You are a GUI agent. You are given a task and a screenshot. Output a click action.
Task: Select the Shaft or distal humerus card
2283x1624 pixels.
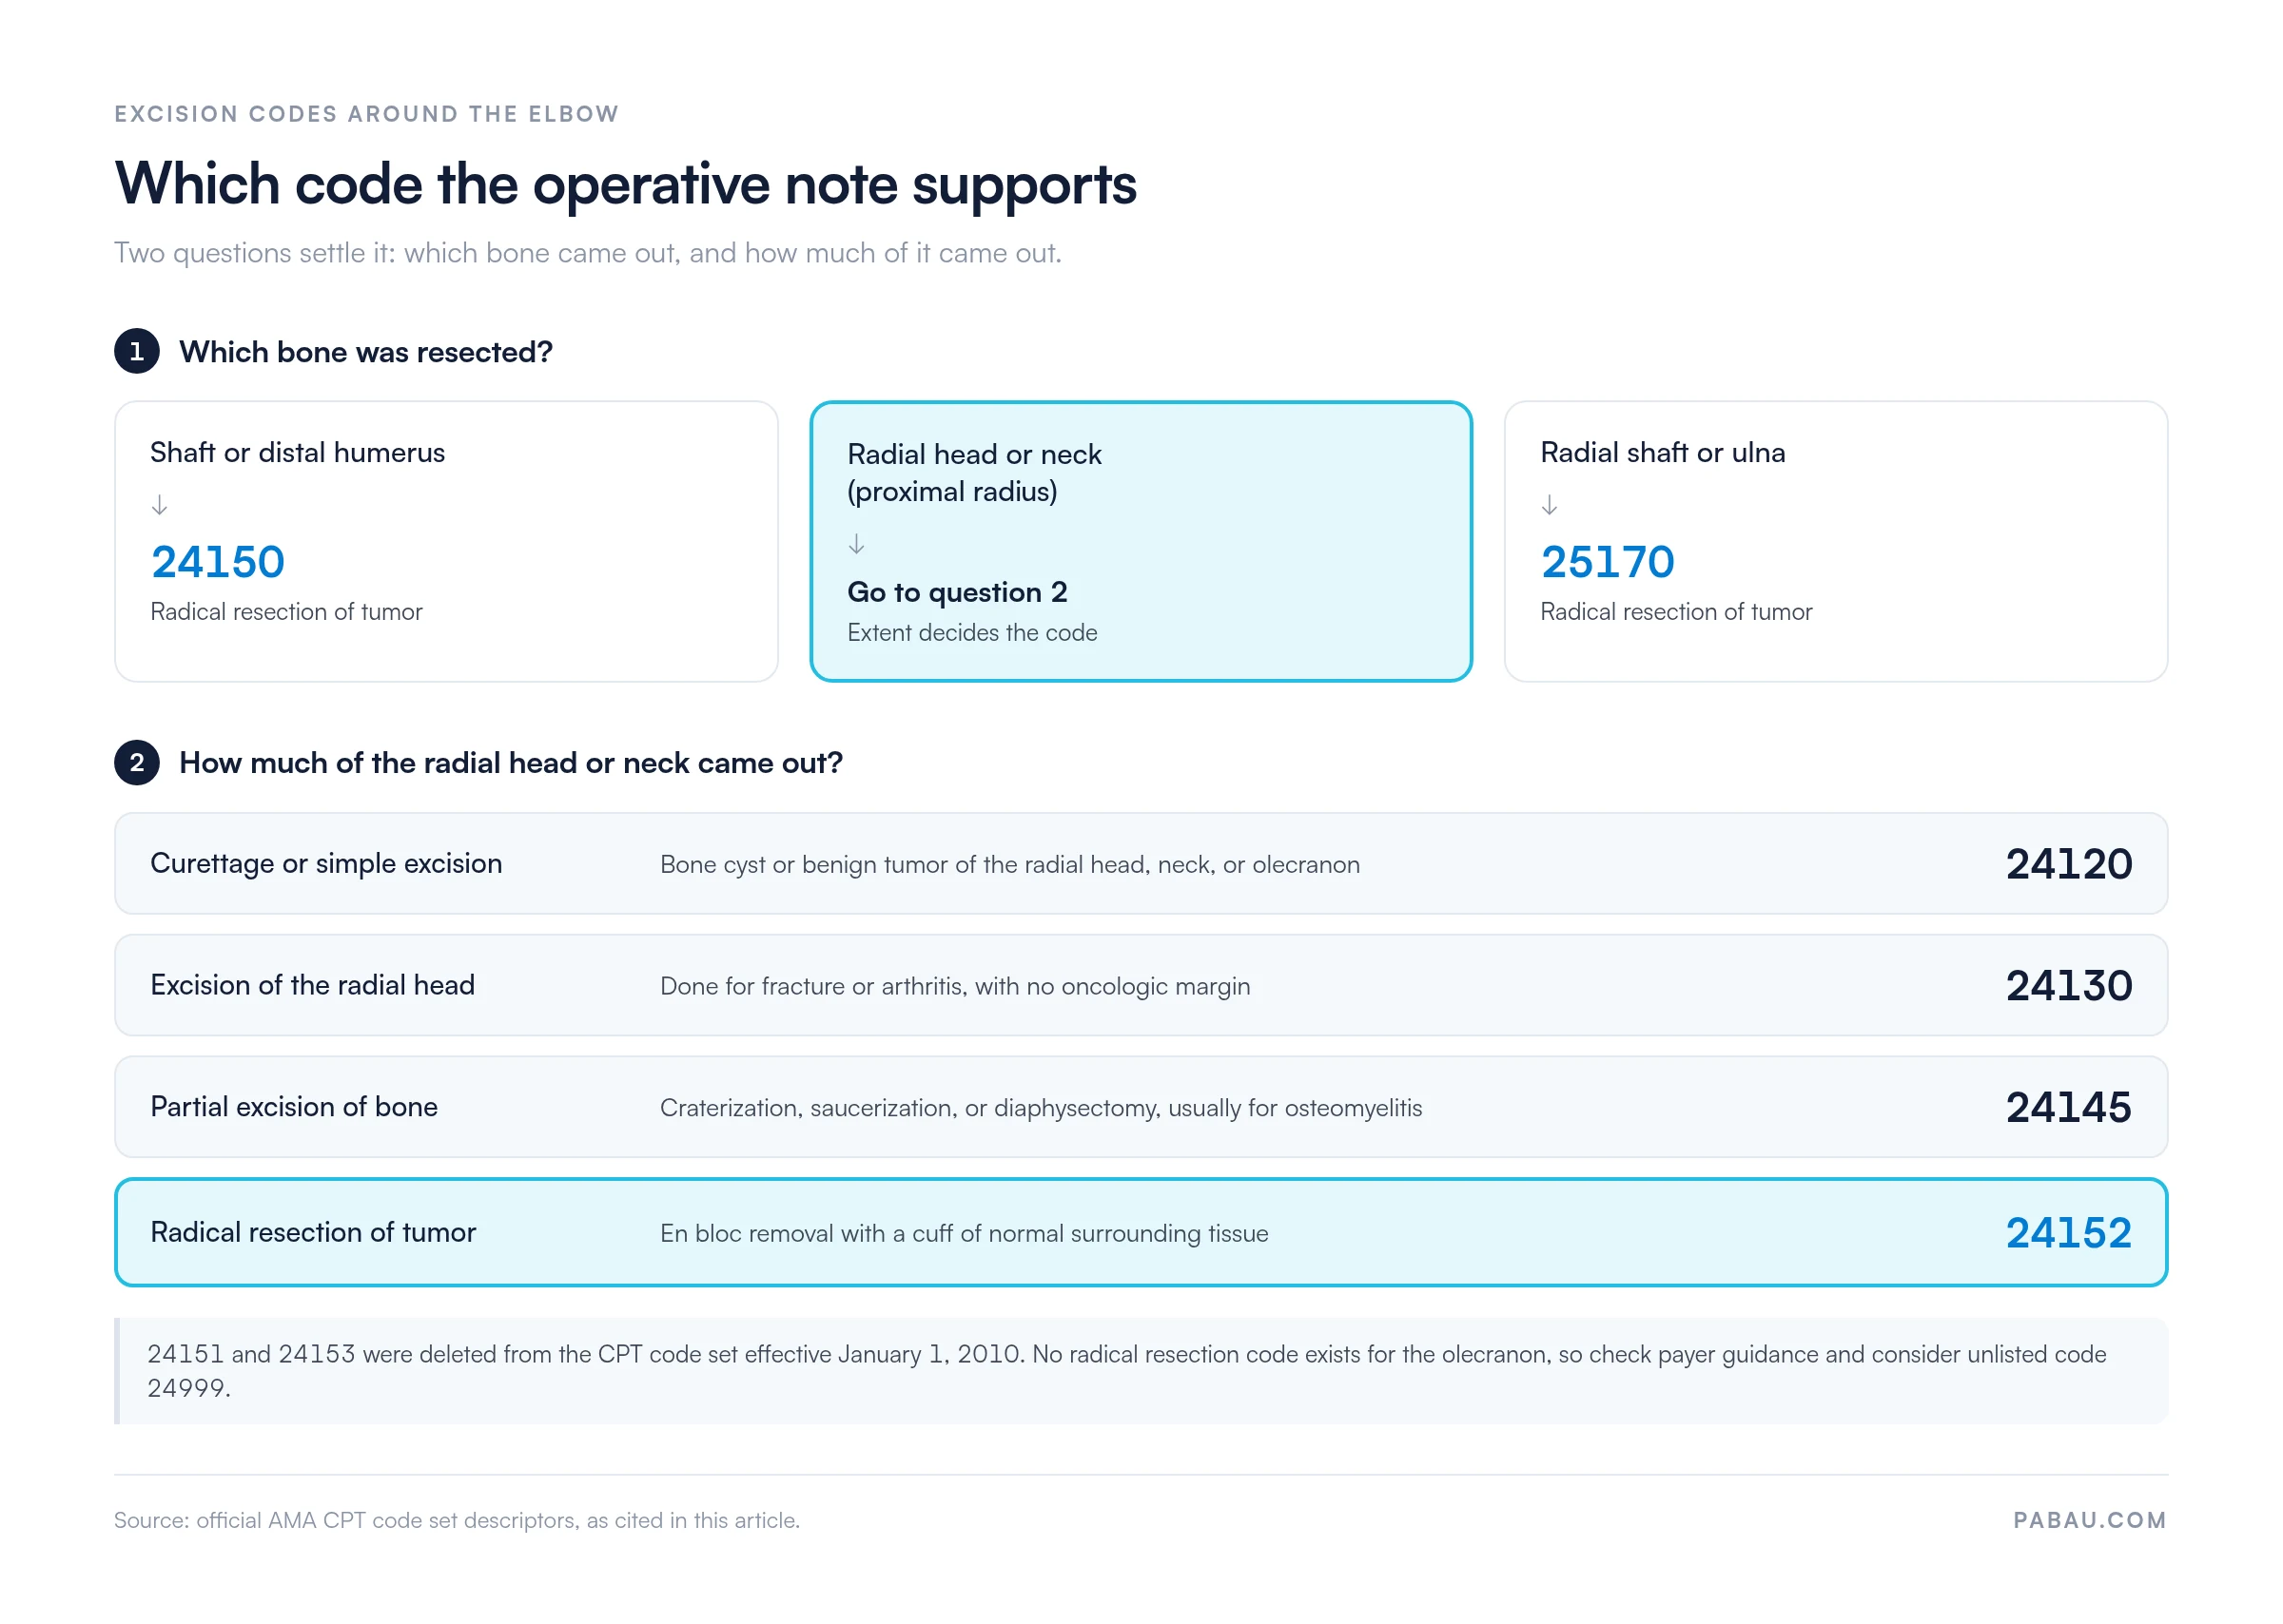coord(446,541)
